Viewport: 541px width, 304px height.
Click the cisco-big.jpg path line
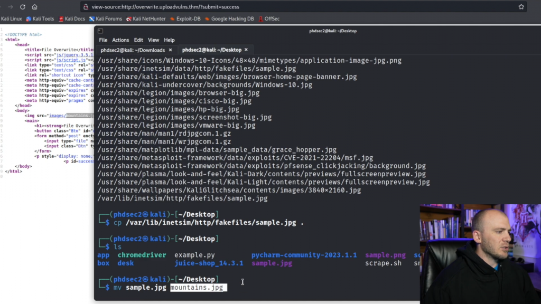174,101
